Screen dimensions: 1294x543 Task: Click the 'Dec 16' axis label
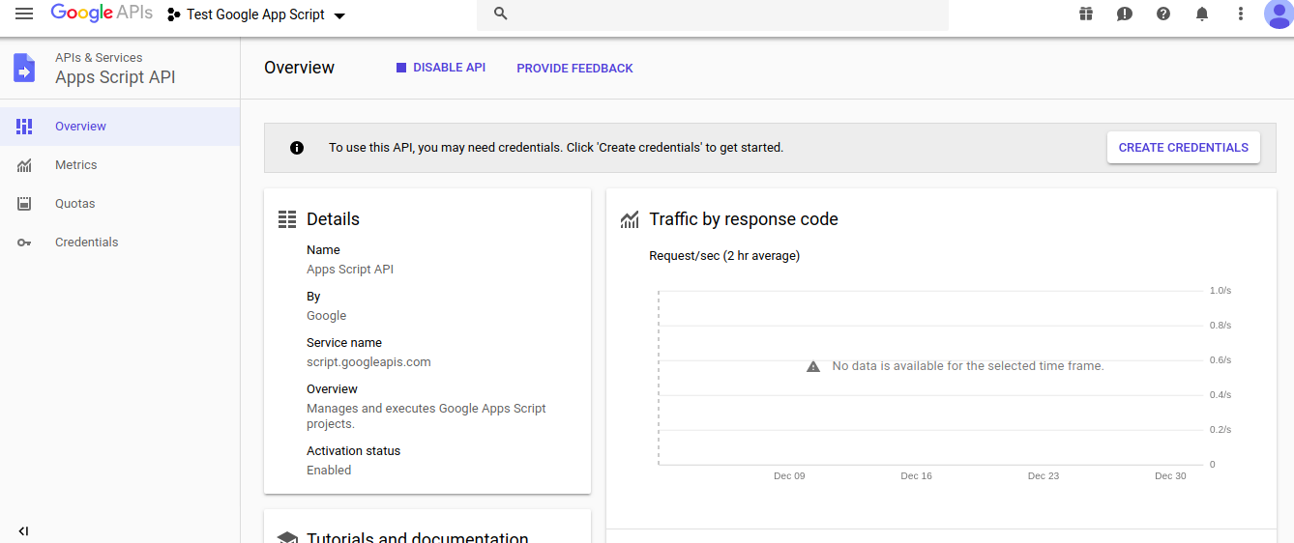916,476
